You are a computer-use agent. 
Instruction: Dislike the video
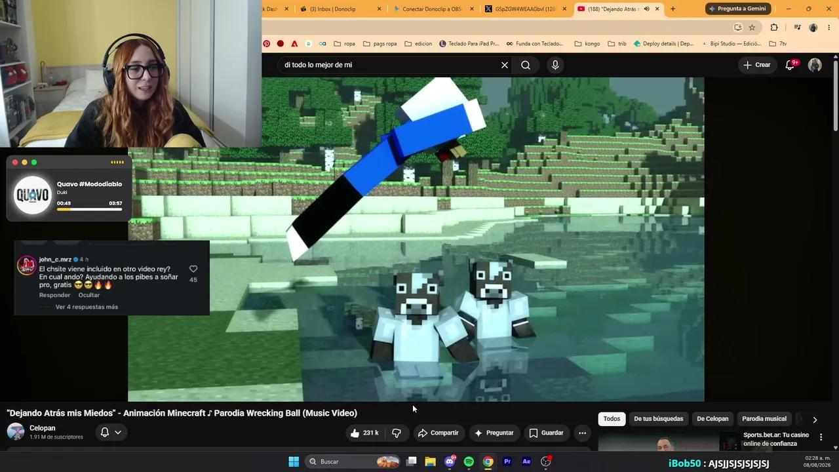pos(397,433)
